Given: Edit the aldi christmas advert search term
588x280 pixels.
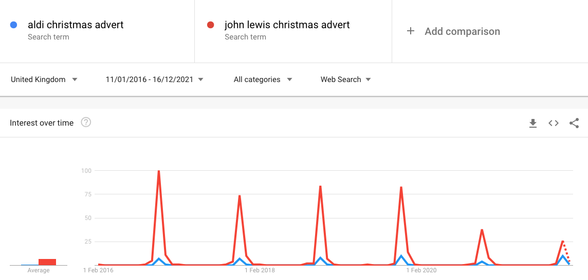Looking at the screenshot, I should click(76, 25).
